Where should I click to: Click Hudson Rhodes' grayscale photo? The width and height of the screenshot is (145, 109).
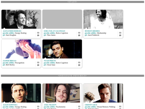pos(103,19)
